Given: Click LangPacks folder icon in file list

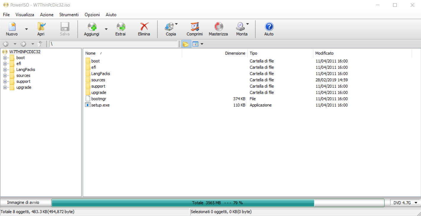Looking at the screenshot, I should tap(88, 73).
